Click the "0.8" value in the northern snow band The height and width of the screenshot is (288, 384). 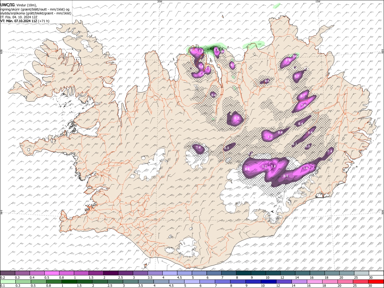pos(201,66)
